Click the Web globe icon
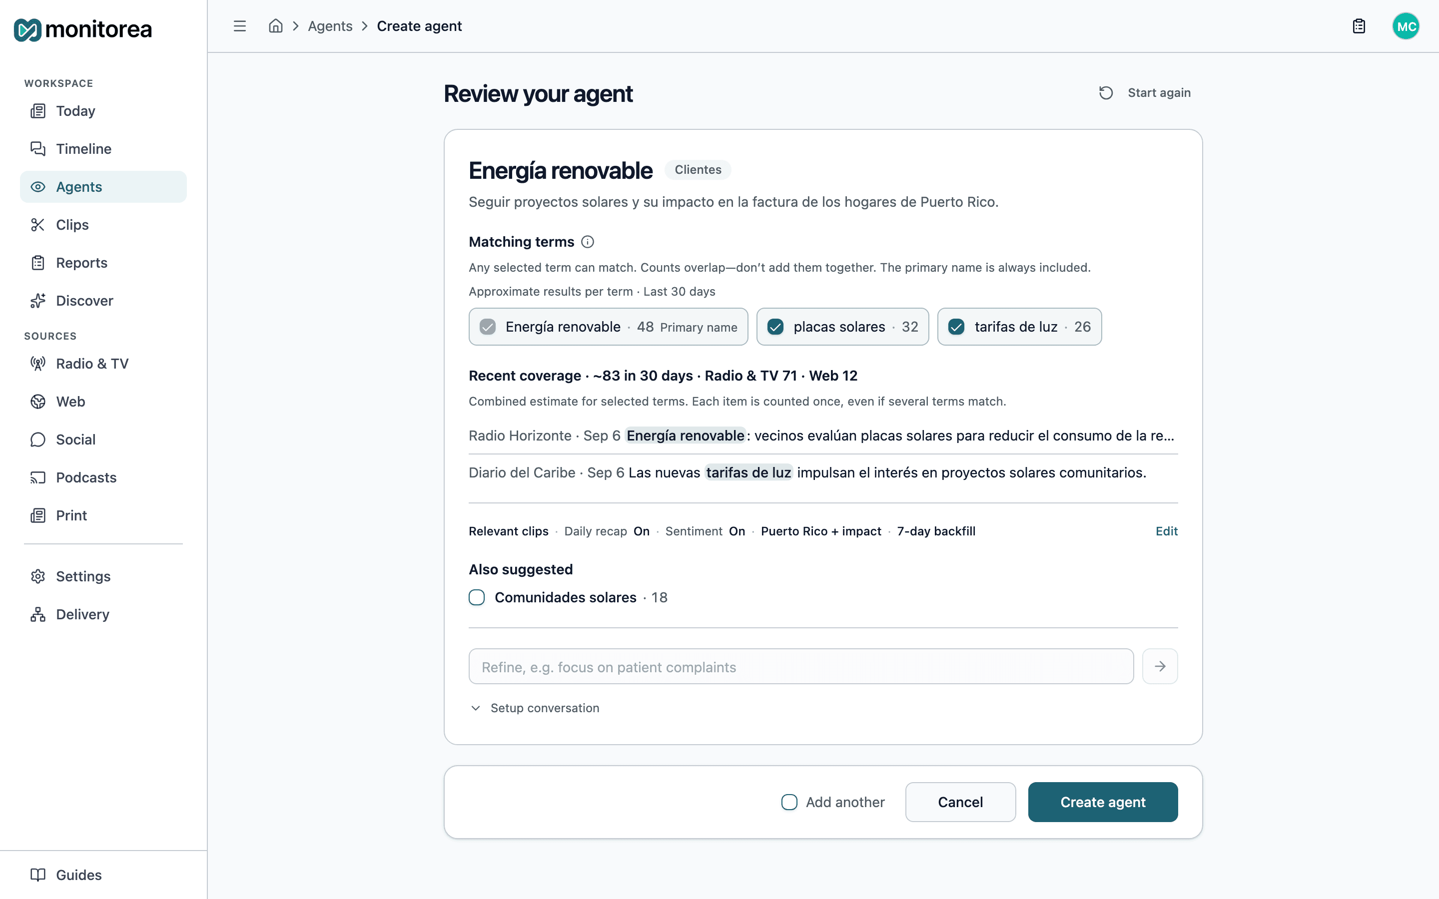The image size is (1439, 899). 38,402
